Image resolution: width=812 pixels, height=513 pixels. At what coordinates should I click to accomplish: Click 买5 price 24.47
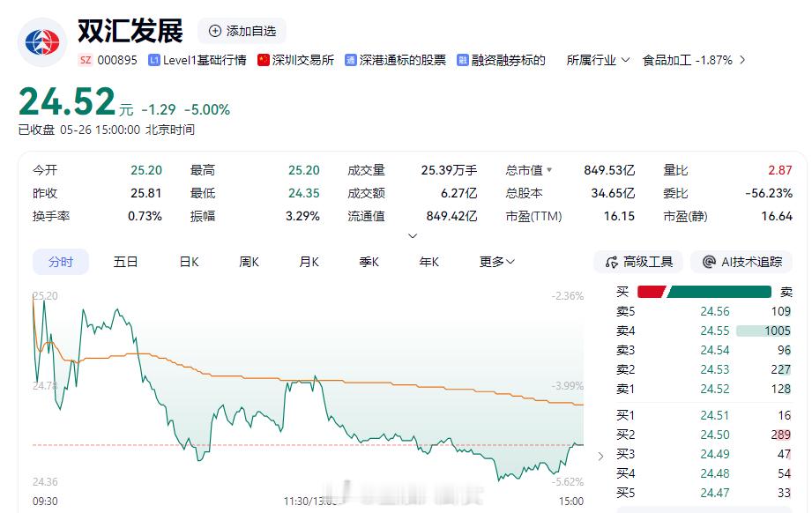pos(715,493)
